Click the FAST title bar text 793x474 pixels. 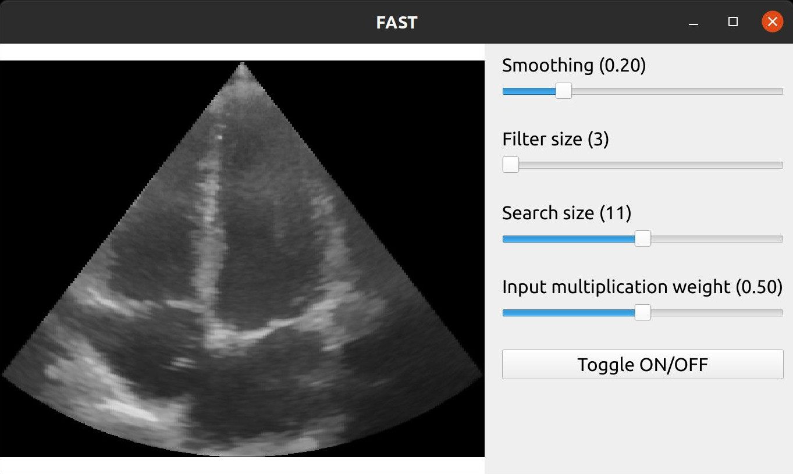point(396,22)
